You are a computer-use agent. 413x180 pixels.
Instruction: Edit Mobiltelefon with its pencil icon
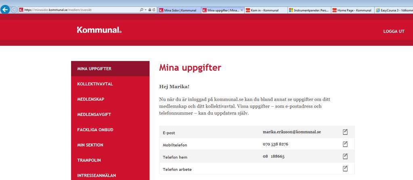click(345, 144)
